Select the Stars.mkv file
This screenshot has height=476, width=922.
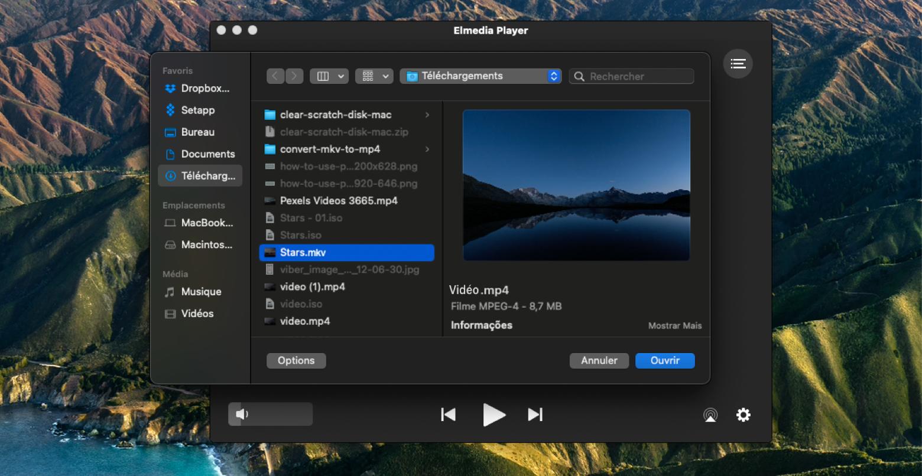tap(347, 253)
